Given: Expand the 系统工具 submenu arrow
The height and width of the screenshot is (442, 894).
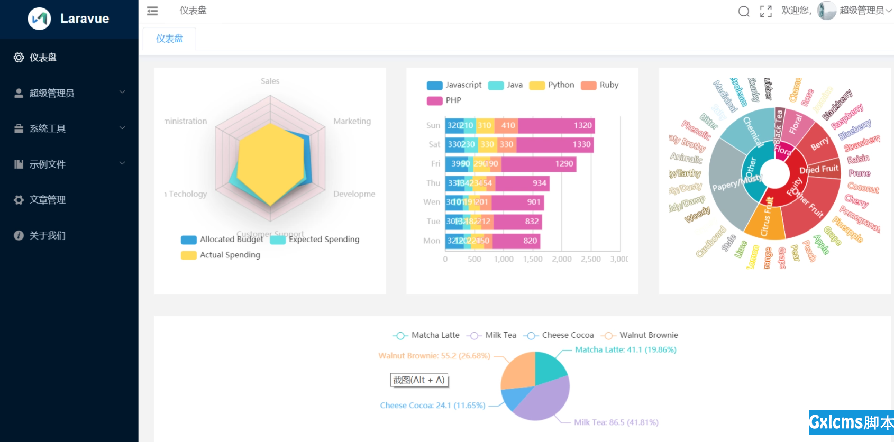Looking at the screenshot, I should (x=122, y=127).
